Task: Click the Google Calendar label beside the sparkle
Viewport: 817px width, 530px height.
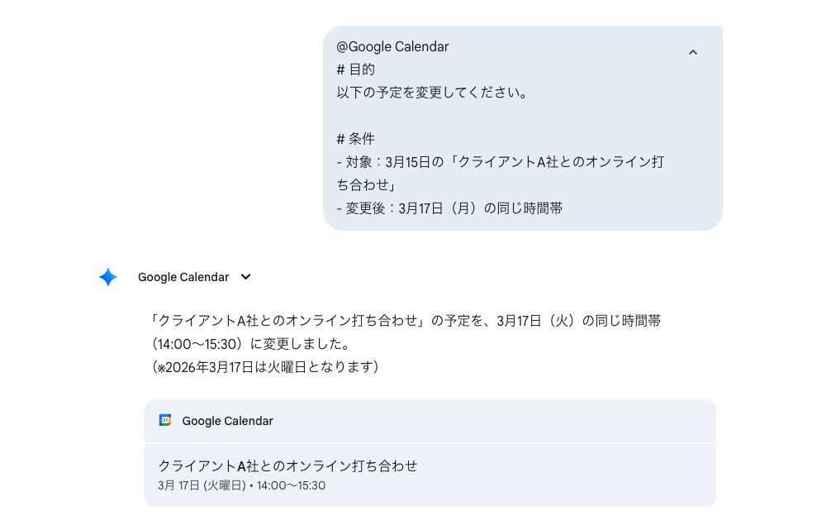Action: [183, 277]
